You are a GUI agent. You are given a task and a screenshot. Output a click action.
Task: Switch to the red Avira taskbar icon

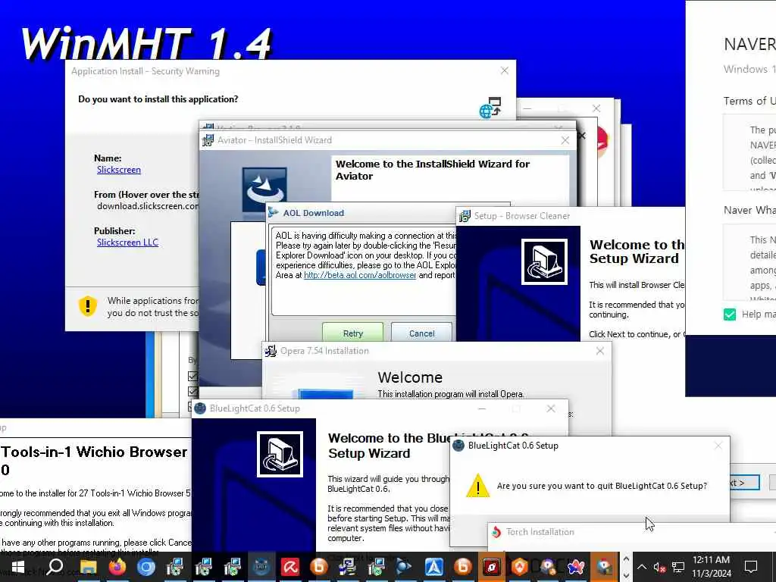click(290, 567)
